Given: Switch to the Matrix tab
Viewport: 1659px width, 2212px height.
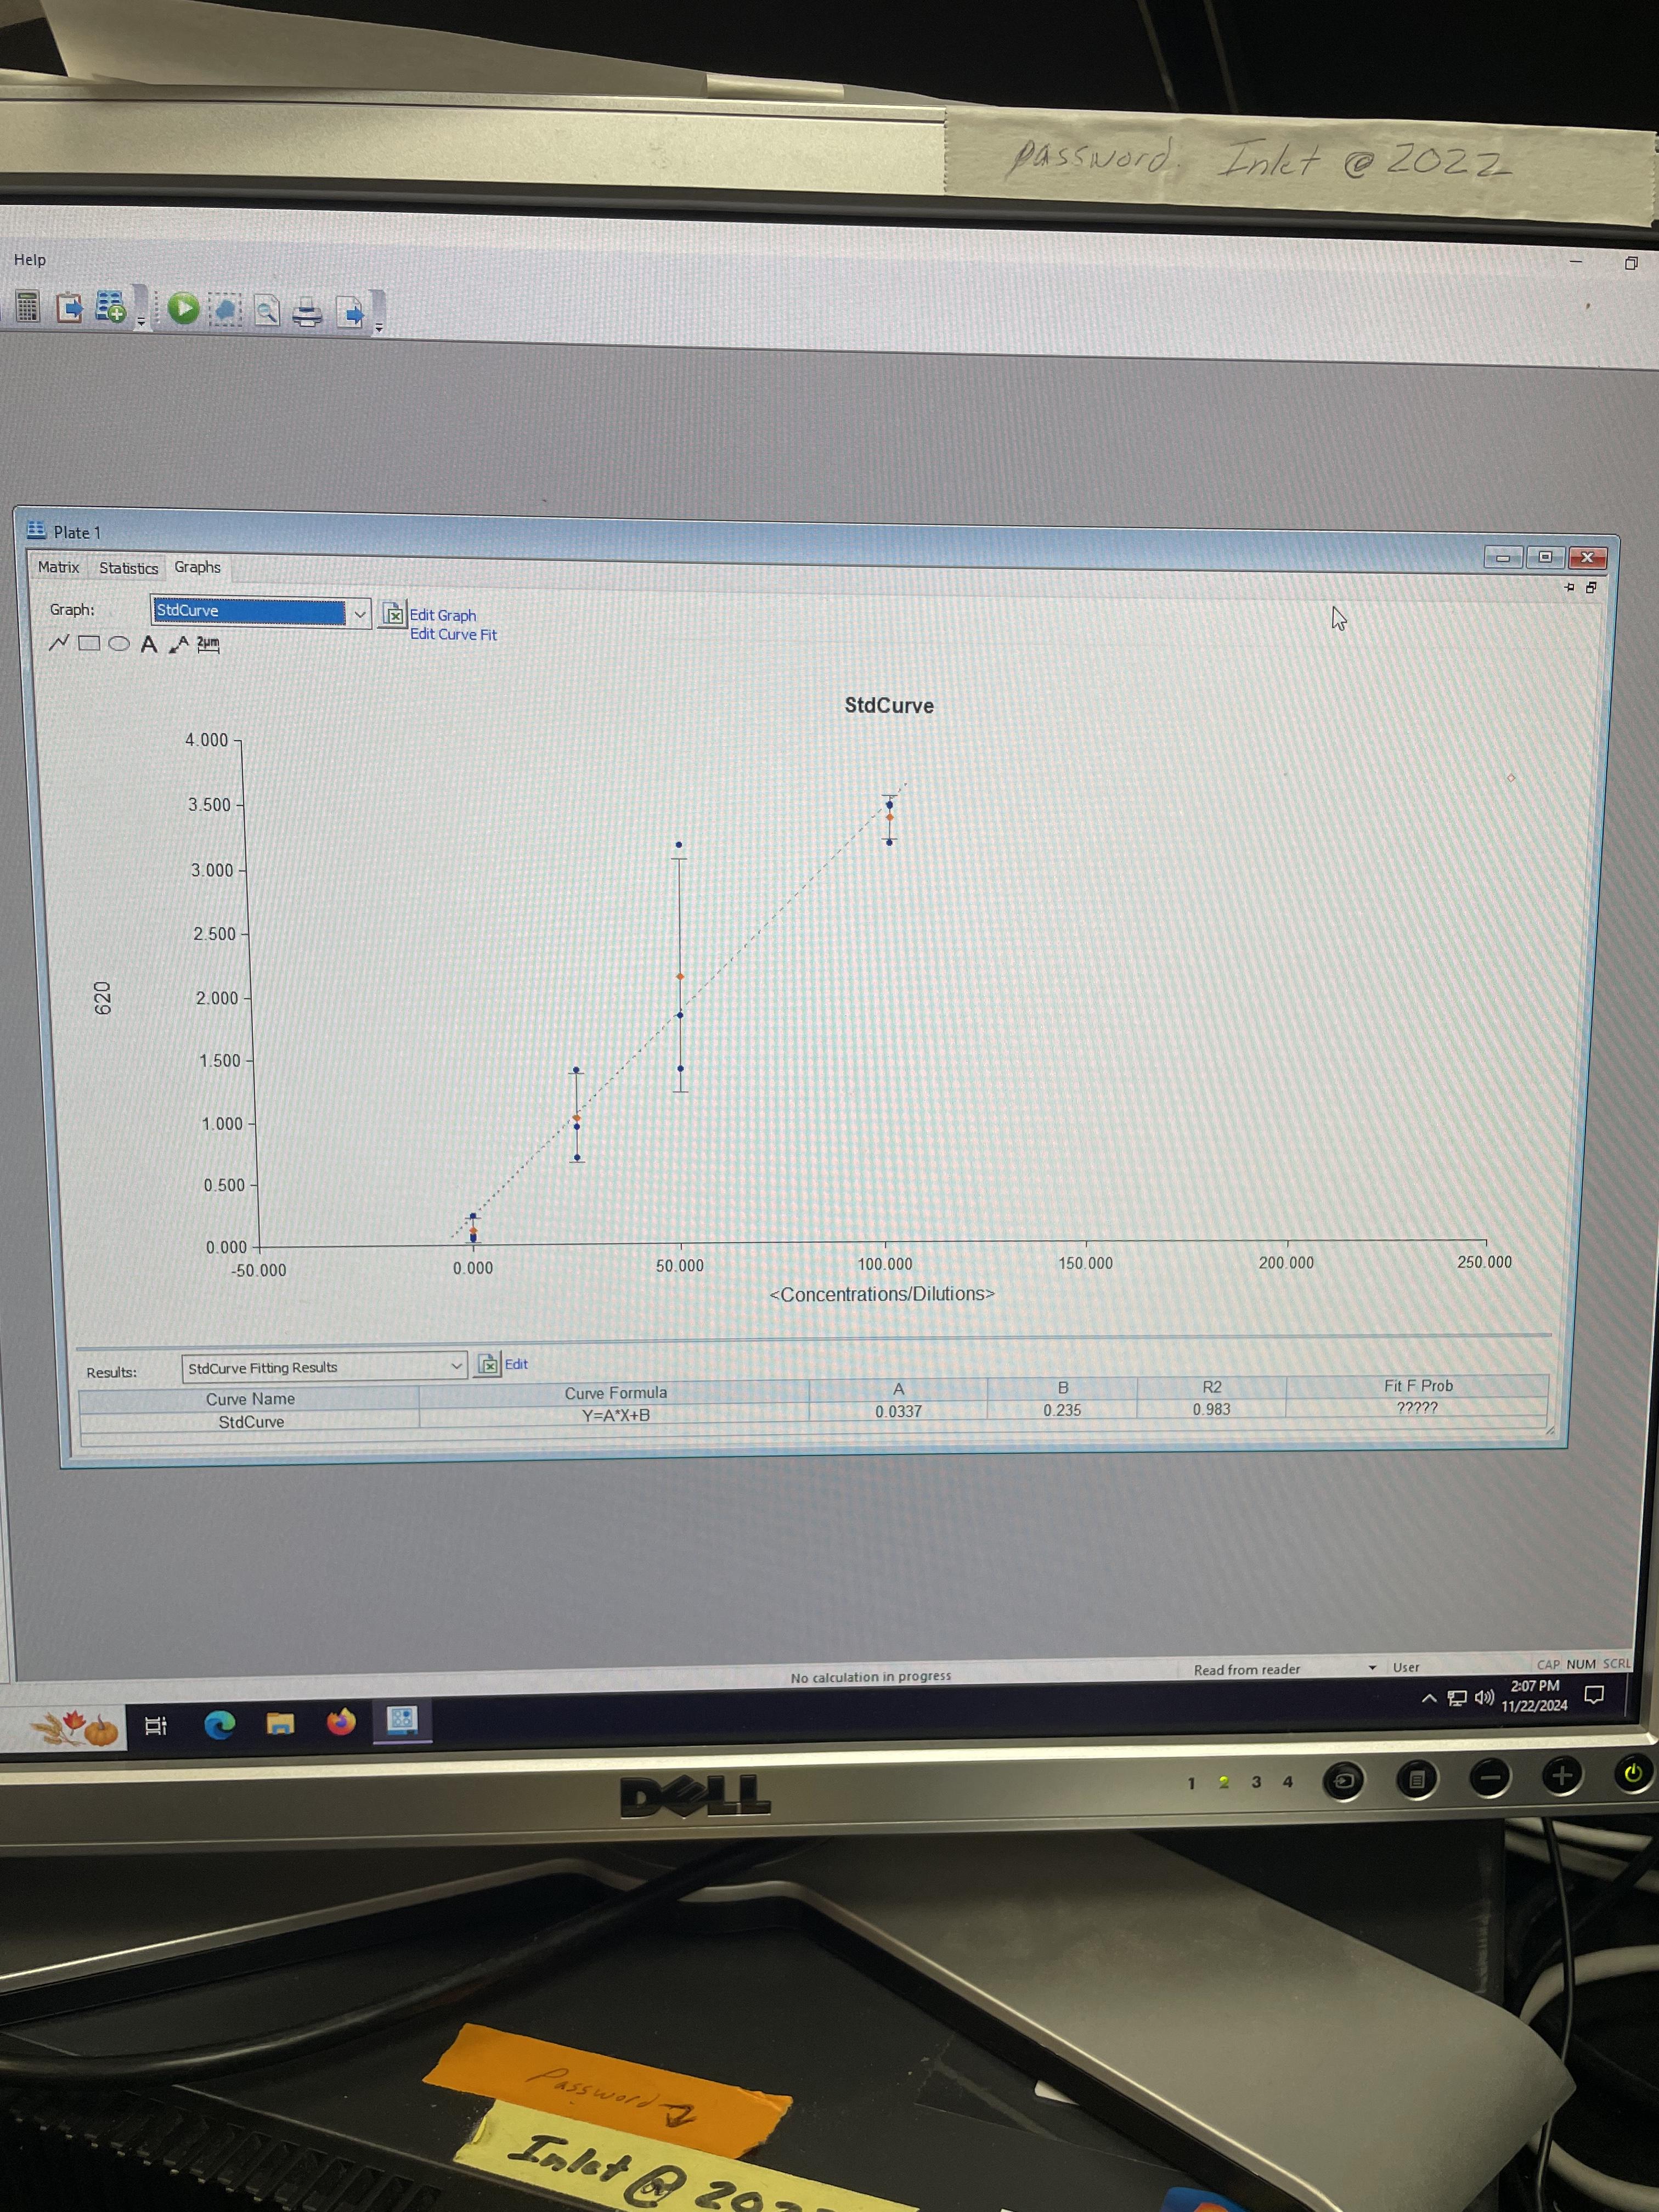Looking at the screenshot, I should (x=58, y=567).
